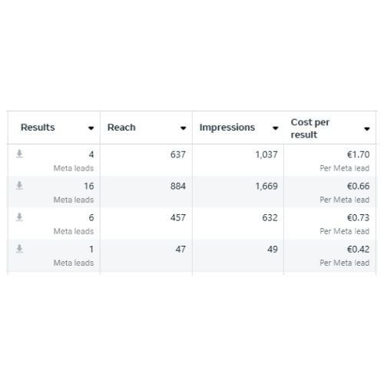Sort by the Impressions column header
This screenshot has width=384, height=384.
pos(227,127)
